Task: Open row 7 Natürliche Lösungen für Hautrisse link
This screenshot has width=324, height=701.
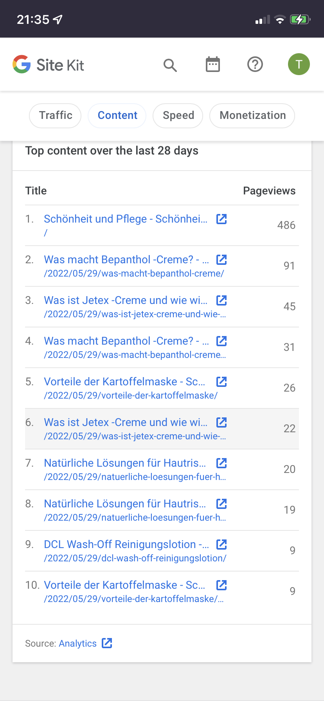Action: point(125,463)
